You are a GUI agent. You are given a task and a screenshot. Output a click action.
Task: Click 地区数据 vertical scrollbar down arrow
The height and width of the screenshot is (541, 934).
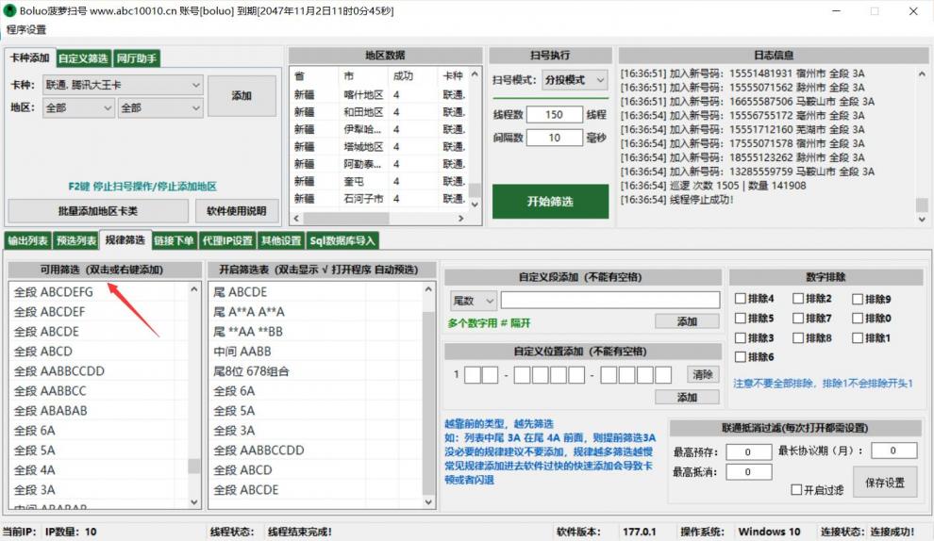pos(475,205)
